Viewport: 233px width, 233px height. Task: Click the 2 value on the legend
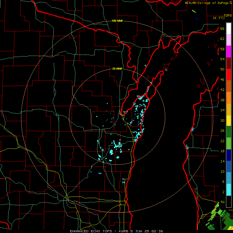(223, 192)
